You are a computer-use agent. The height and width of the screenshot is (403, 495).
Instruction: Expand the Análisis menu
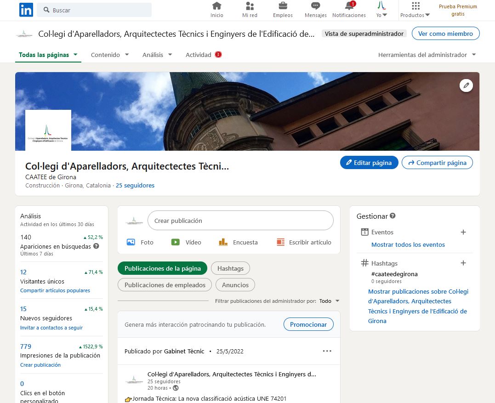coord(157,55)
